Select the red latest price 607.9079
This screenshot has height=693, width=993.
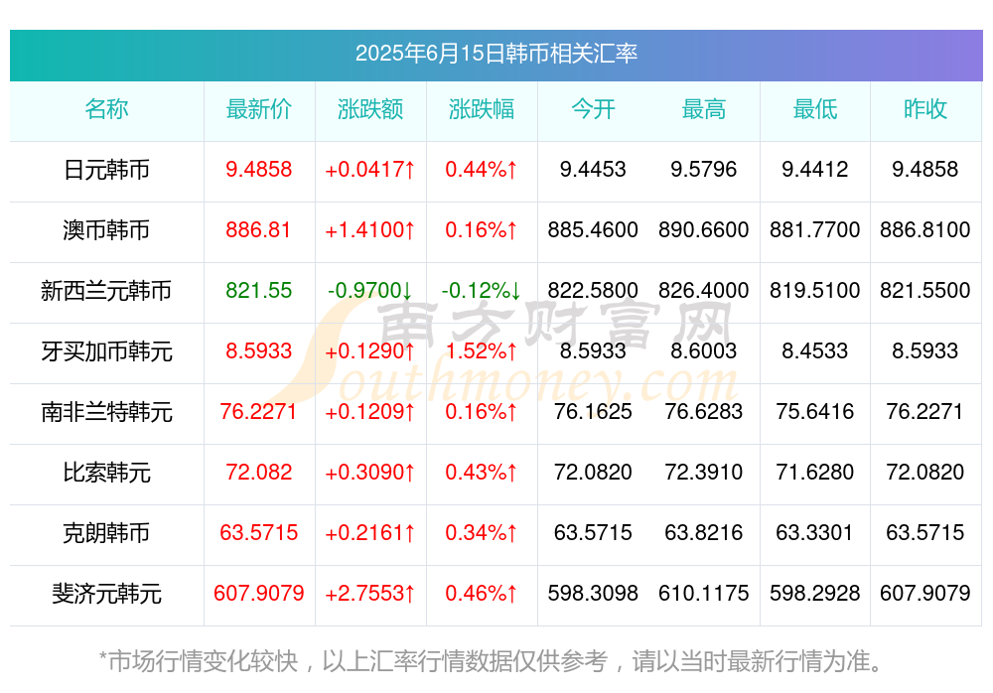259,593
